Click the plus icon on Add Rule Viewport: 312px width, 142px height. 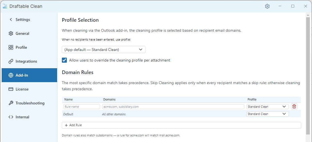click(66, 125)
